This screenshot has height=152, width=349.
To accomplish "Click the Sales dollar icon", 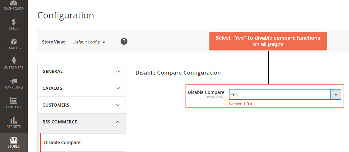I will pos(14,22).
